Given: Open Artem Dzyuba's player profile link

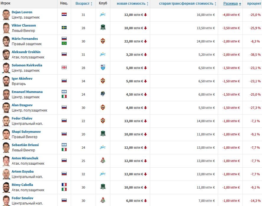Looking at the screenshot, I should 22,171.
